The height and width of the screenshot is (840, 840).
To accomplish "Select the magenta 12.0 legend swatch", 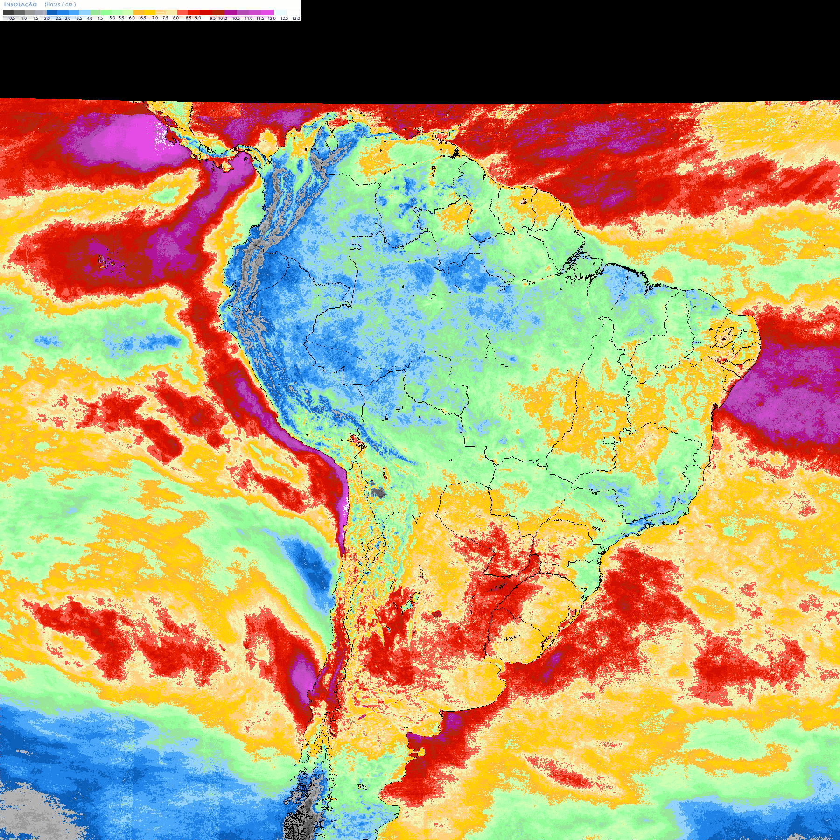I will (268, 13).
